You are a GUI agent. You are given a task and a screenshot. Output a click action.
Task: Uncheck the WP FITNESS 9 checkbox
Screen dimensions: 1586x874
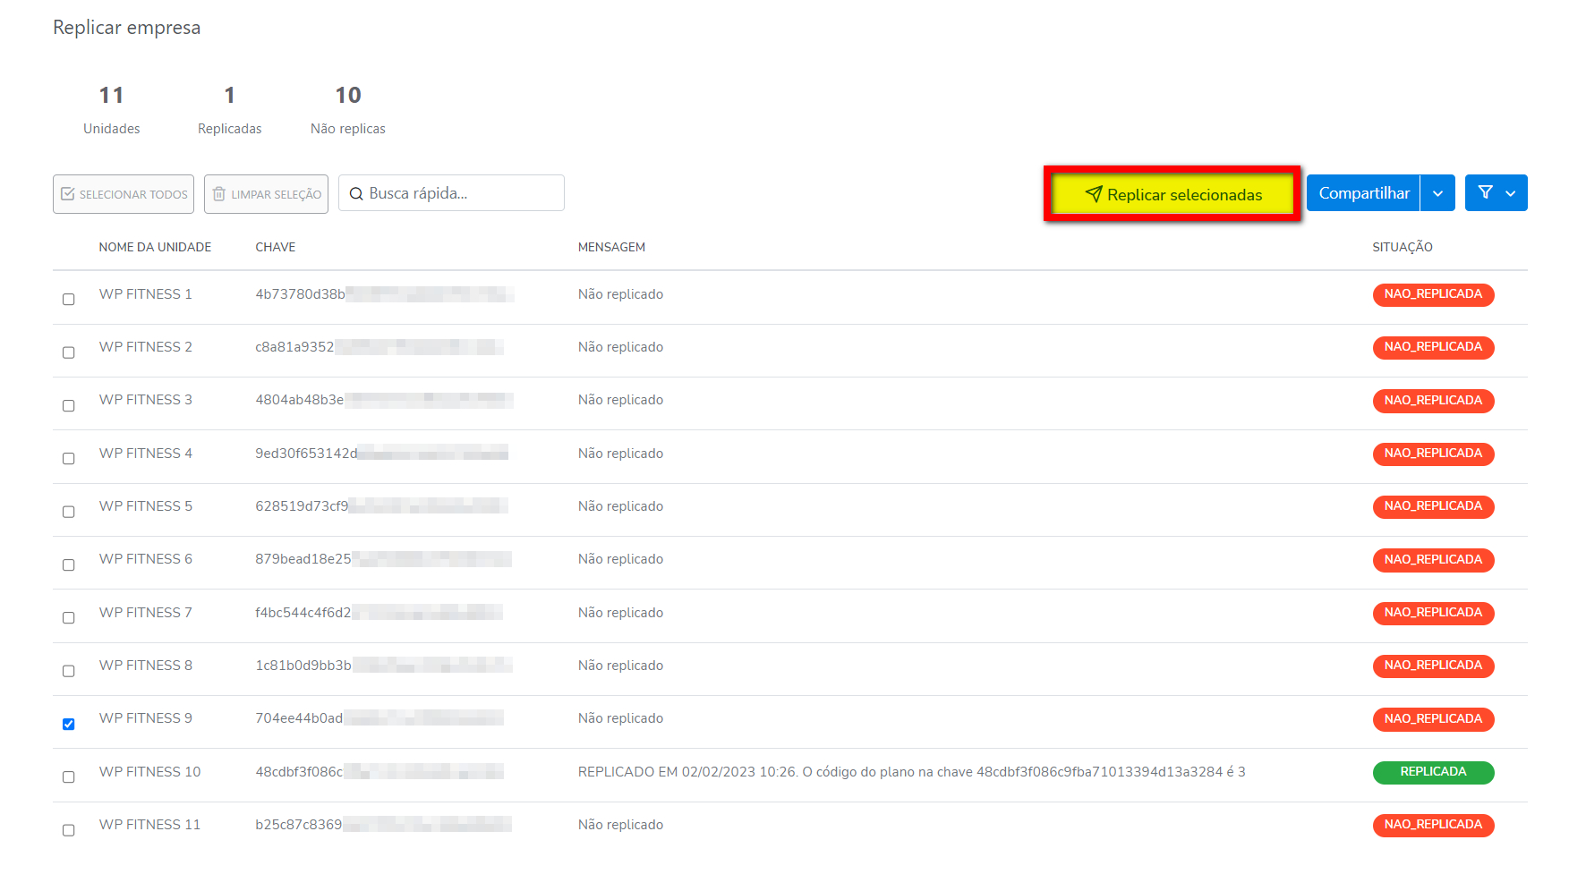(x=69, y=724)
